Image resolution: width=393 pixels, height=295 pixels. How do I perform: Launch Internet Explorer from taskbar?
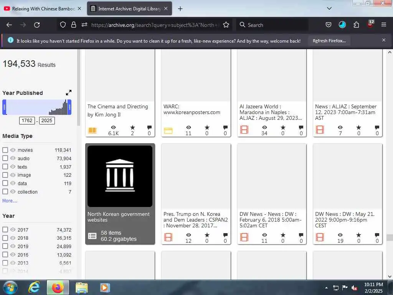pyautogui.click(x=34, y=288)
